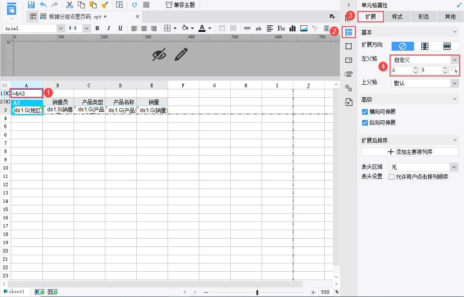Switch to the 样式 tab
This screenshot has height=297, width=464.
click(x=397, y=17)
